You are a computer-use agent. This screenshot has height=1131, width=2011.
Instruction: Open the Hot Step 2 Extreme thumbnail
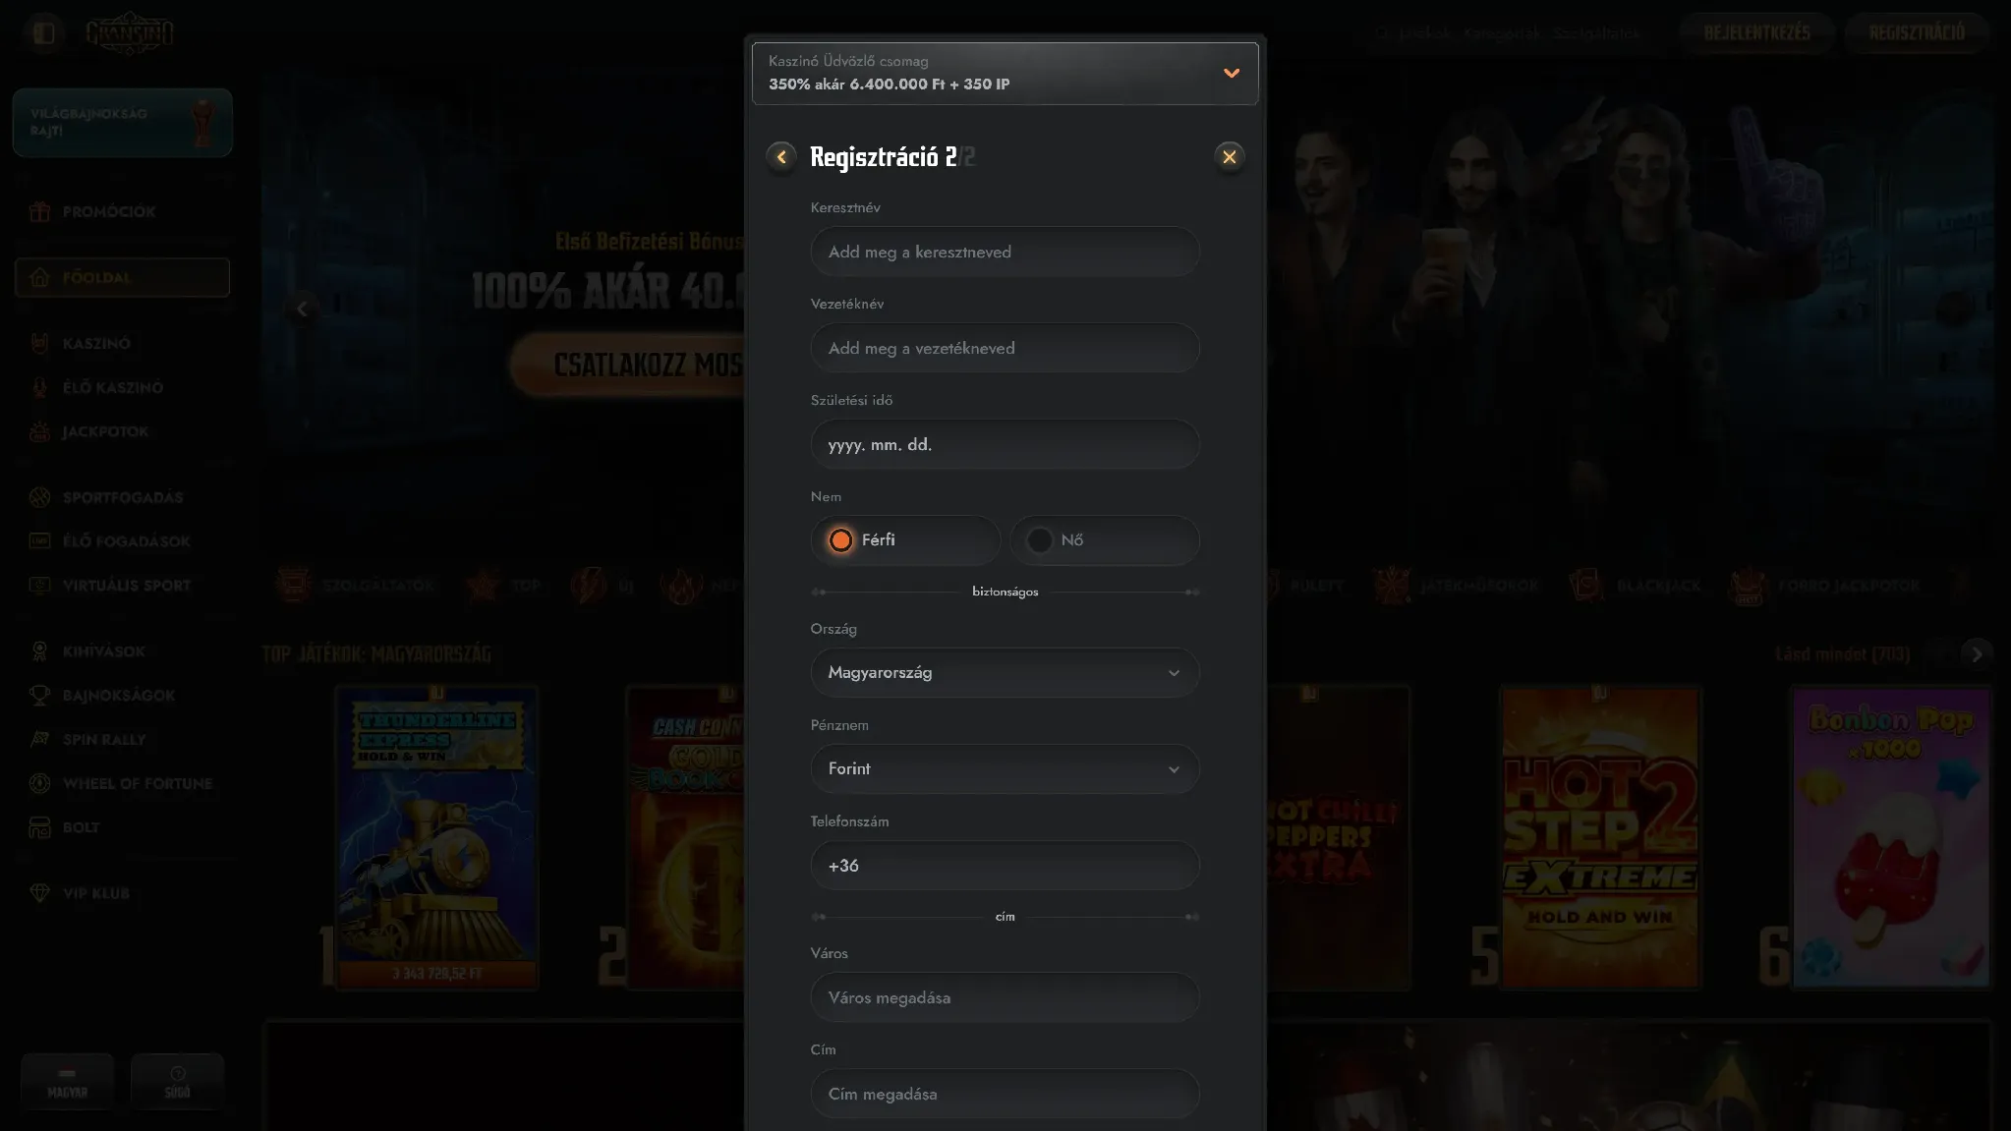(1600, 837)
